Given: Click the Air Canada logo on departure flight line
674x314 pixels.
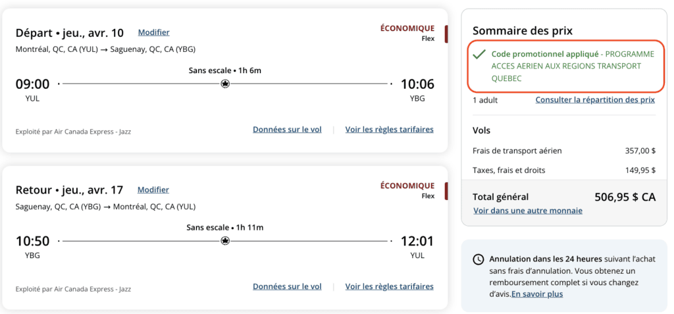Looking at the screenshot, I should [225, 84].
